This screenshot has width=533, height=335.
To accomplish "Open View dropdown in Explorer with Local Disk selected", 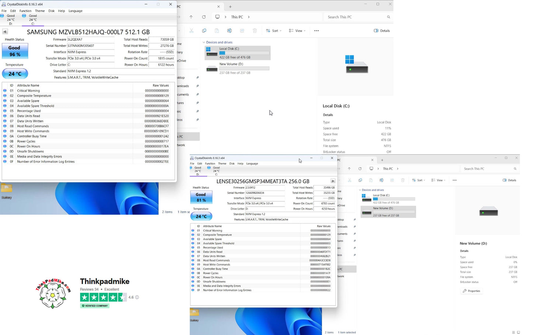I will pyautogui.click(x=297, y=31).
